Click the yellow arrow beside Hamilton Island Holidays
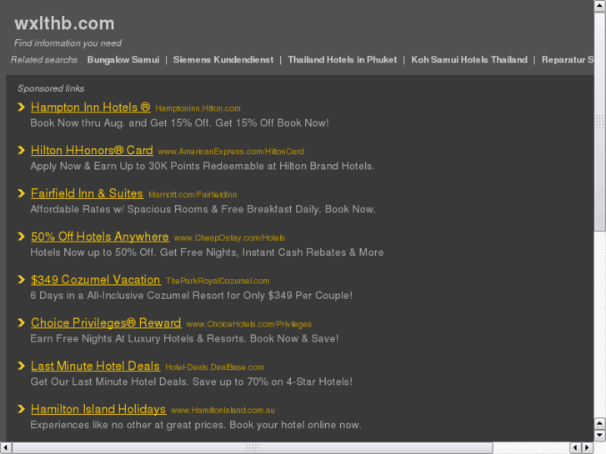Screen dimensions: 606x454 (x=22, y=409)
